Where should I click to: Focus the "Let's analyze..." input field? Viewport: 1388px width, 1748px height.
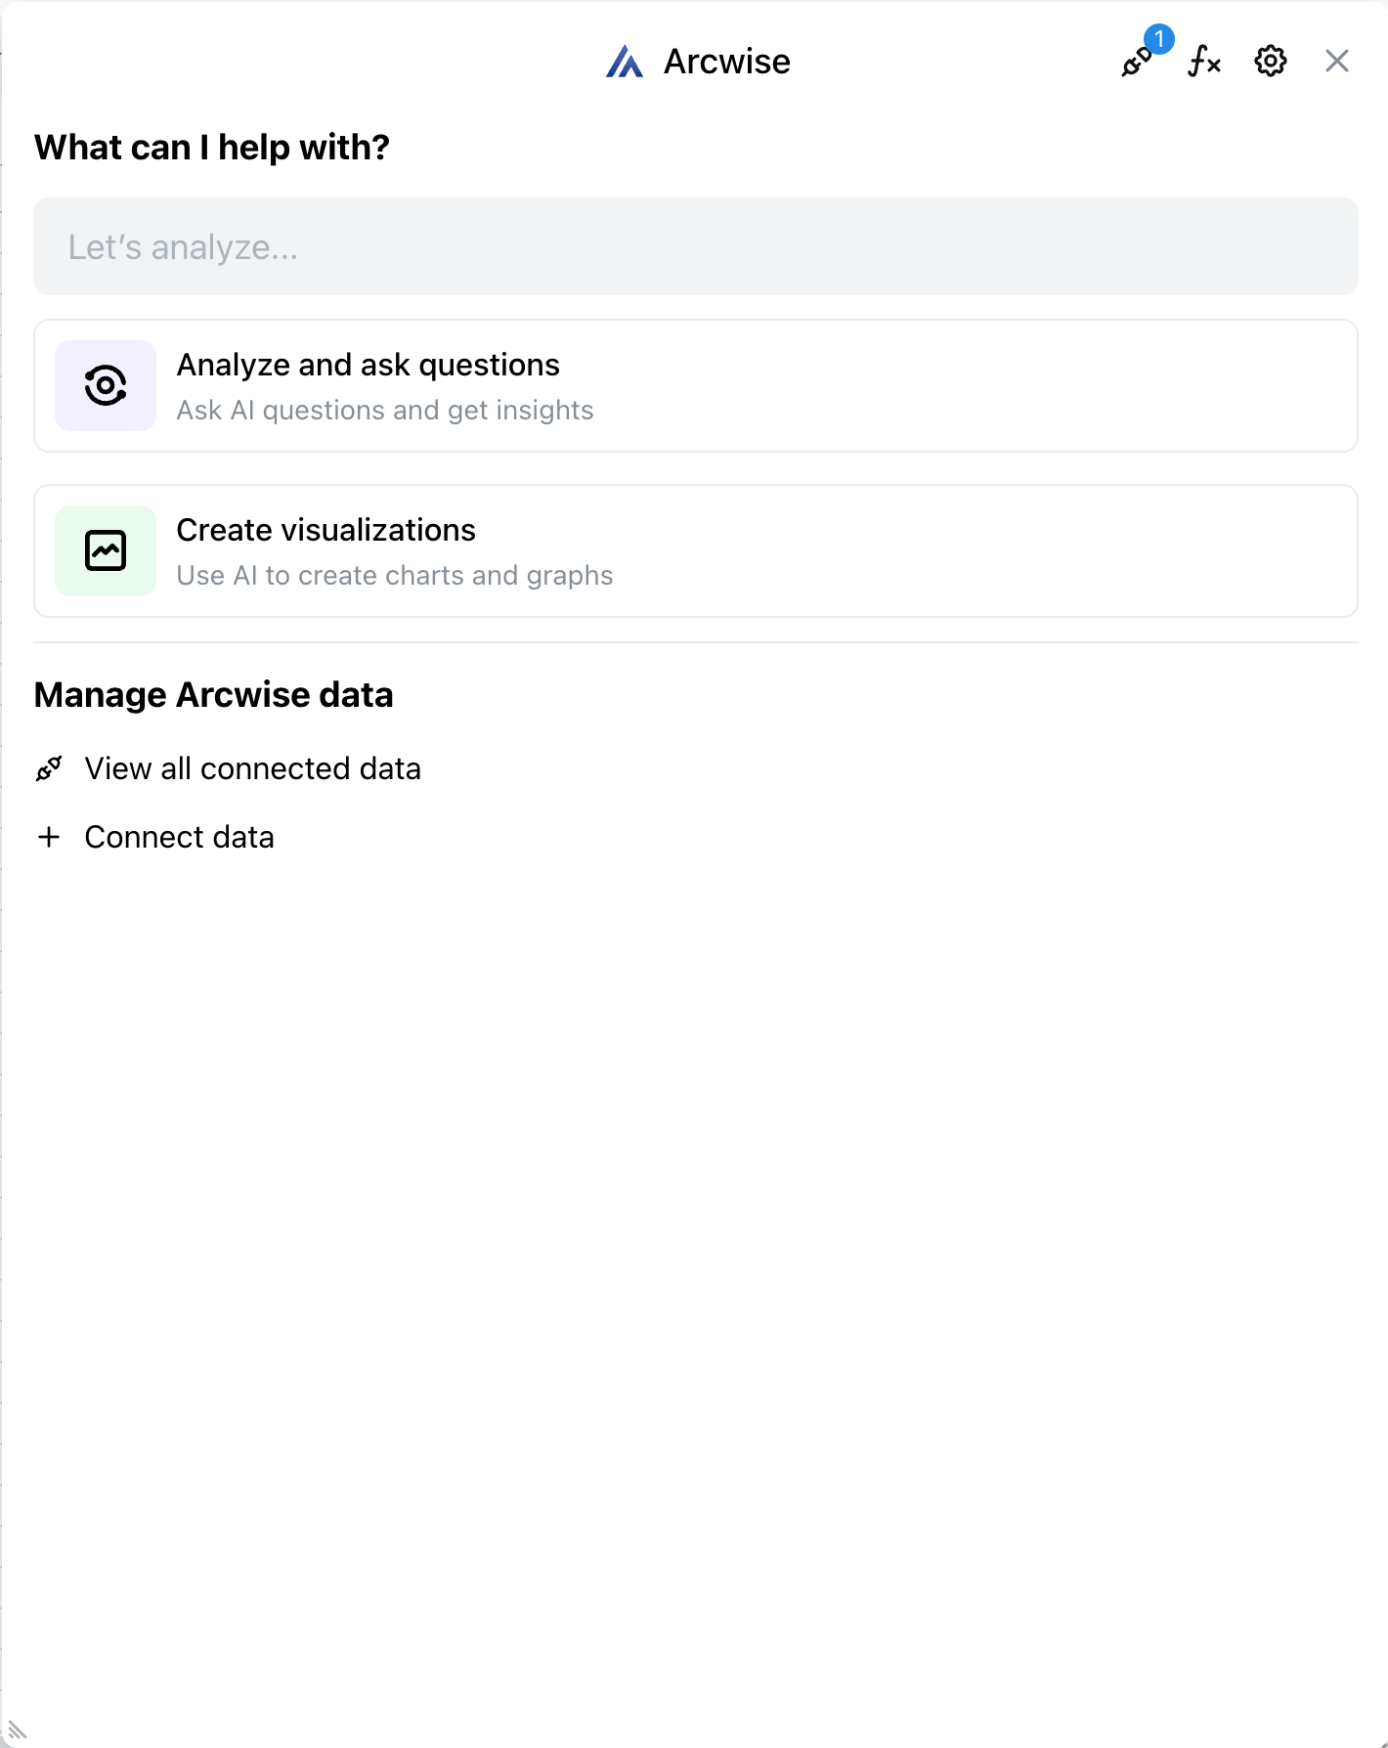[x=695, y=247]
